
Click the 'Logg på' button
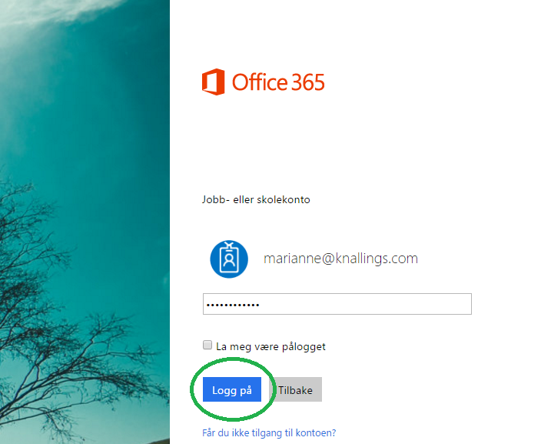pyautogui.click(x=232, y=389)
